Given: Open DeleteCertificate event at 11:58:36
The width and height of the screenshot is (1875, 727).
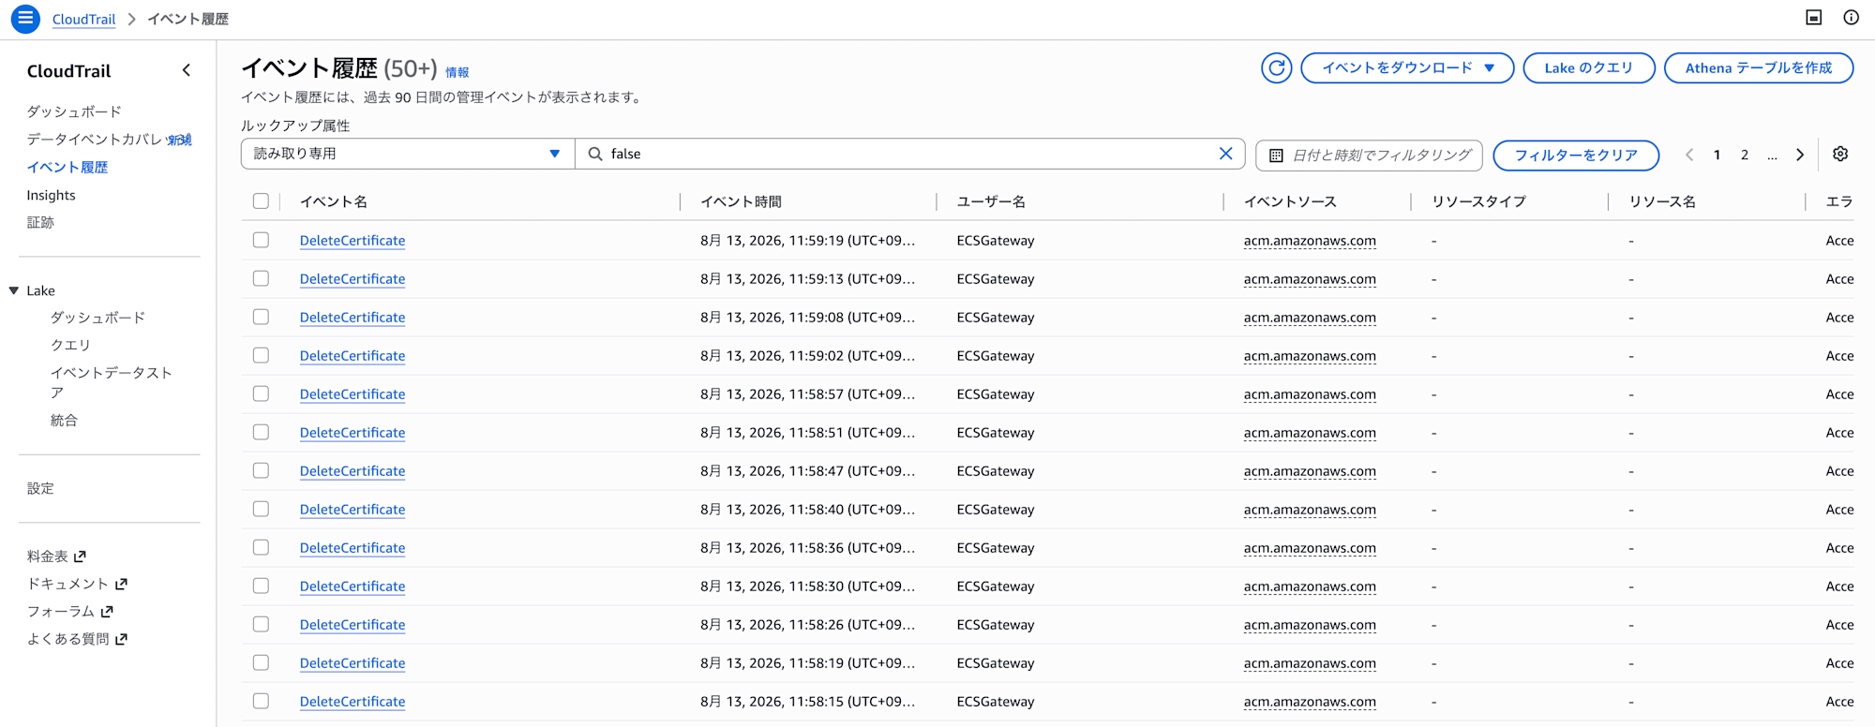Looking at the screenshot, I should point(352,548).
